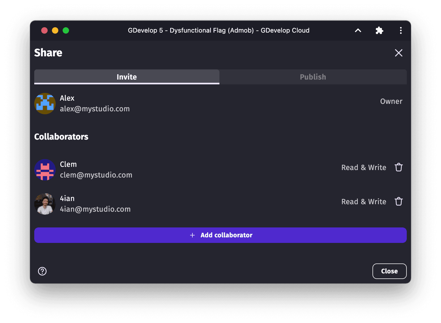The width and height of the screenshot is (441, 323).
Task: Open the three-dot overflow menu
Action: (401, 30)
